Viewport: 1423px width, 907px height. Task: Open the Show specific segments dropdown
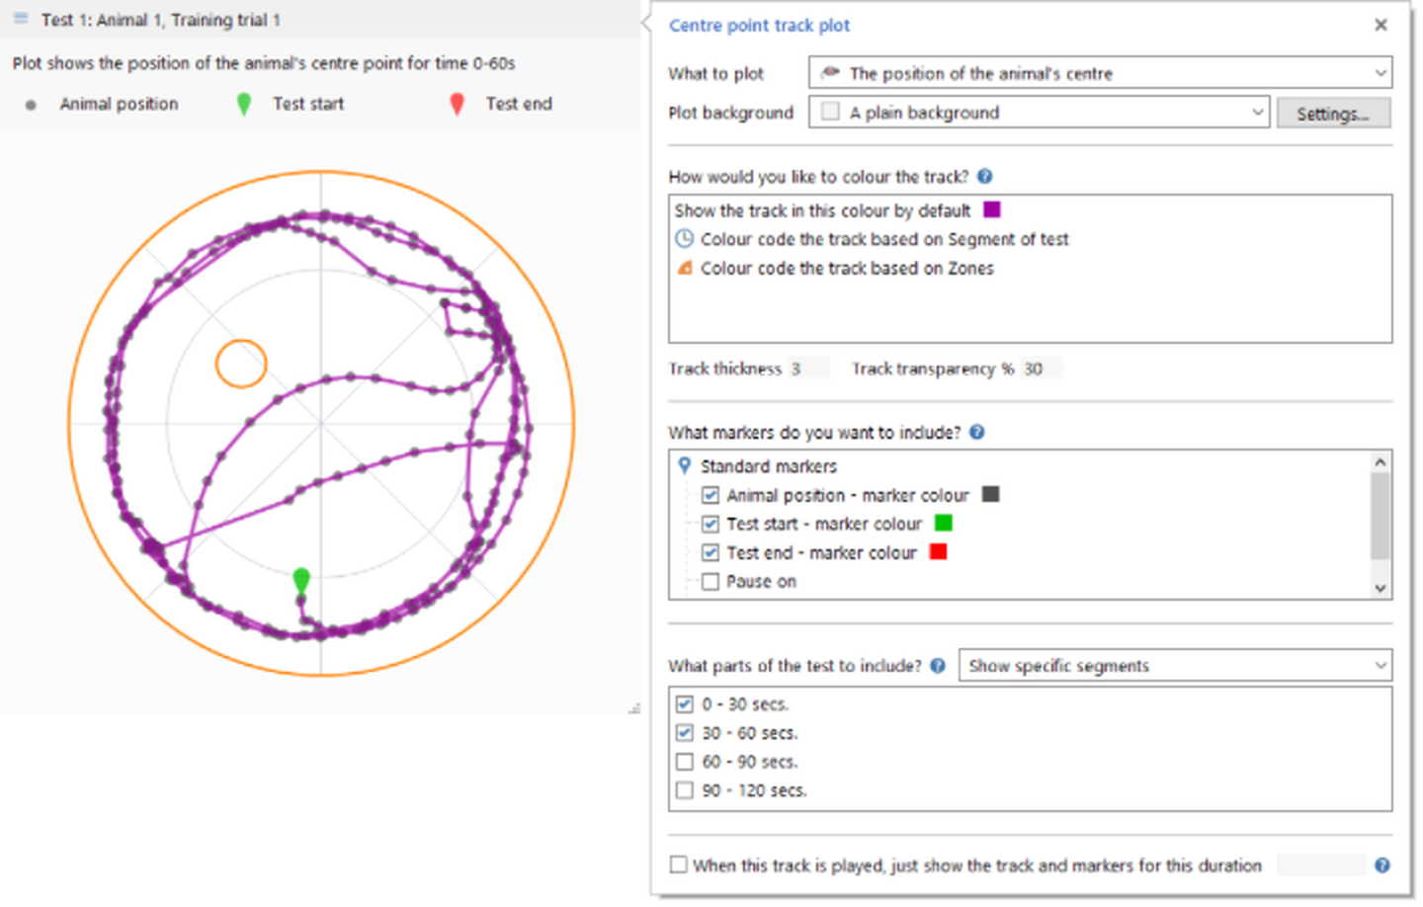pyautogui.click(x=1174, y=666)
